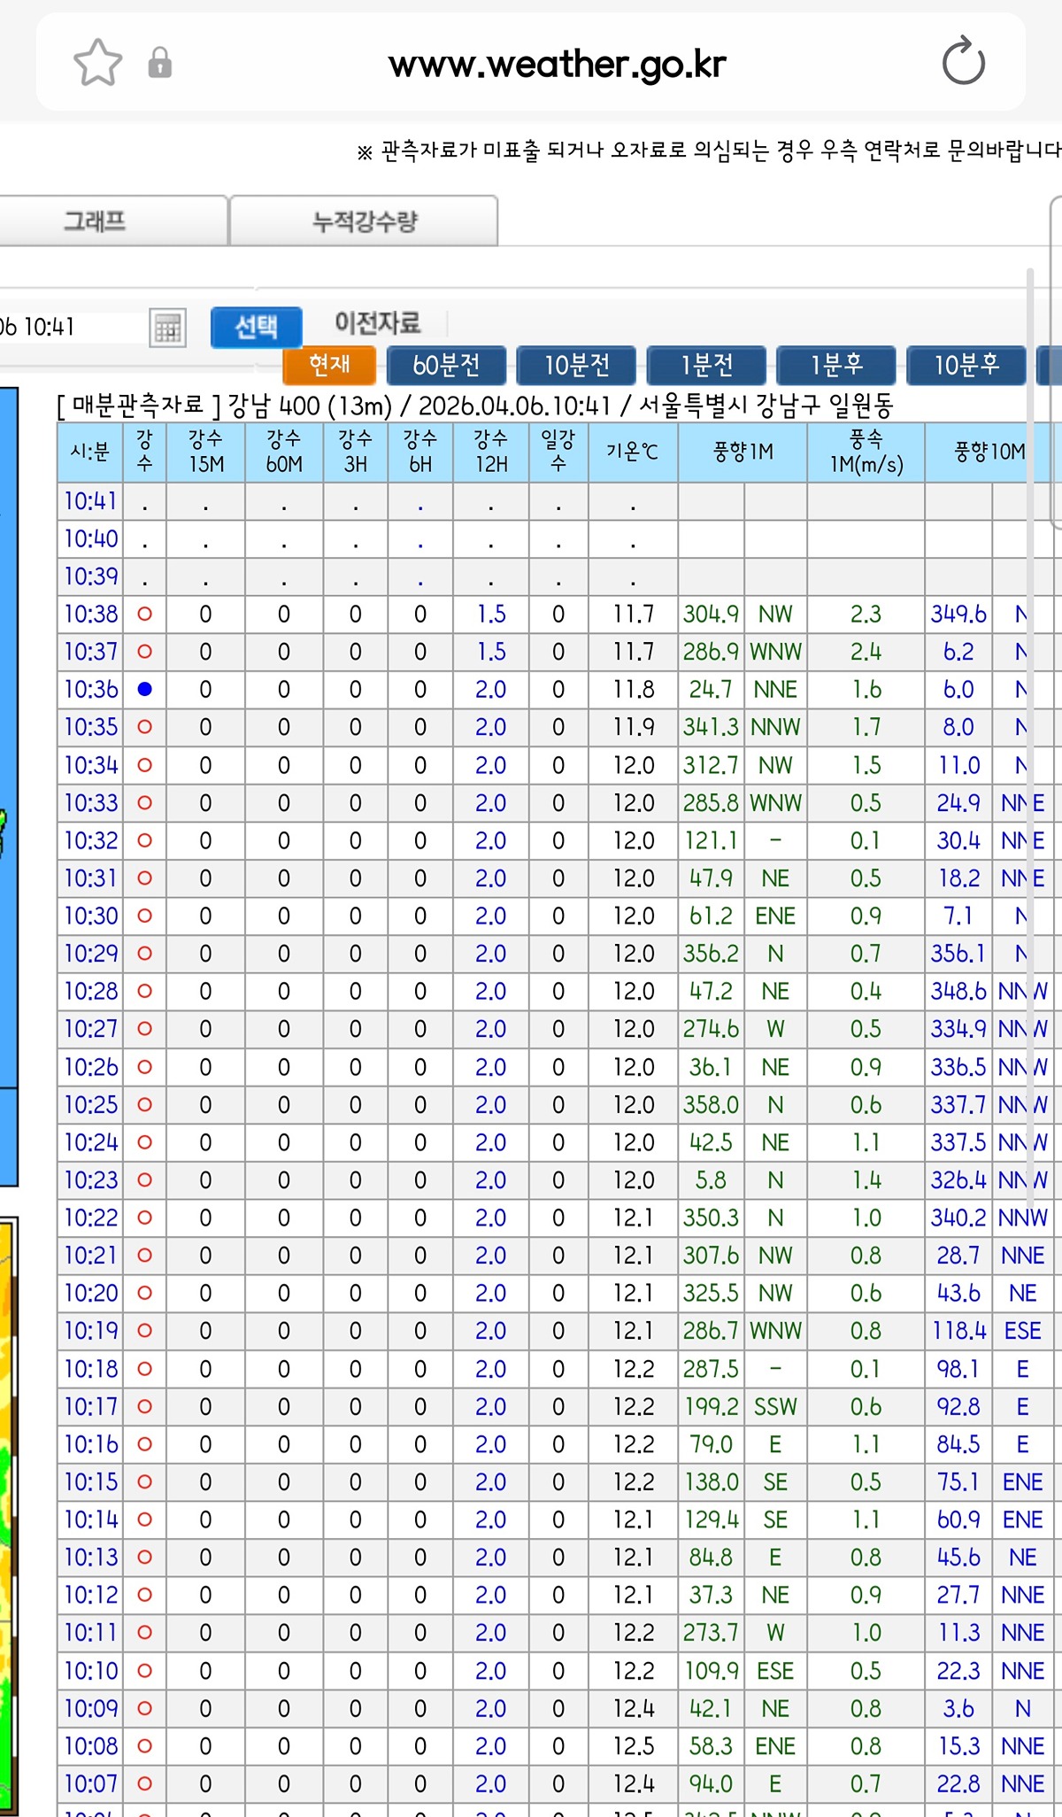The height and width of the screenshot is (1817, 1062).
Task: Click the page reload icon
Action: point(963,62)
